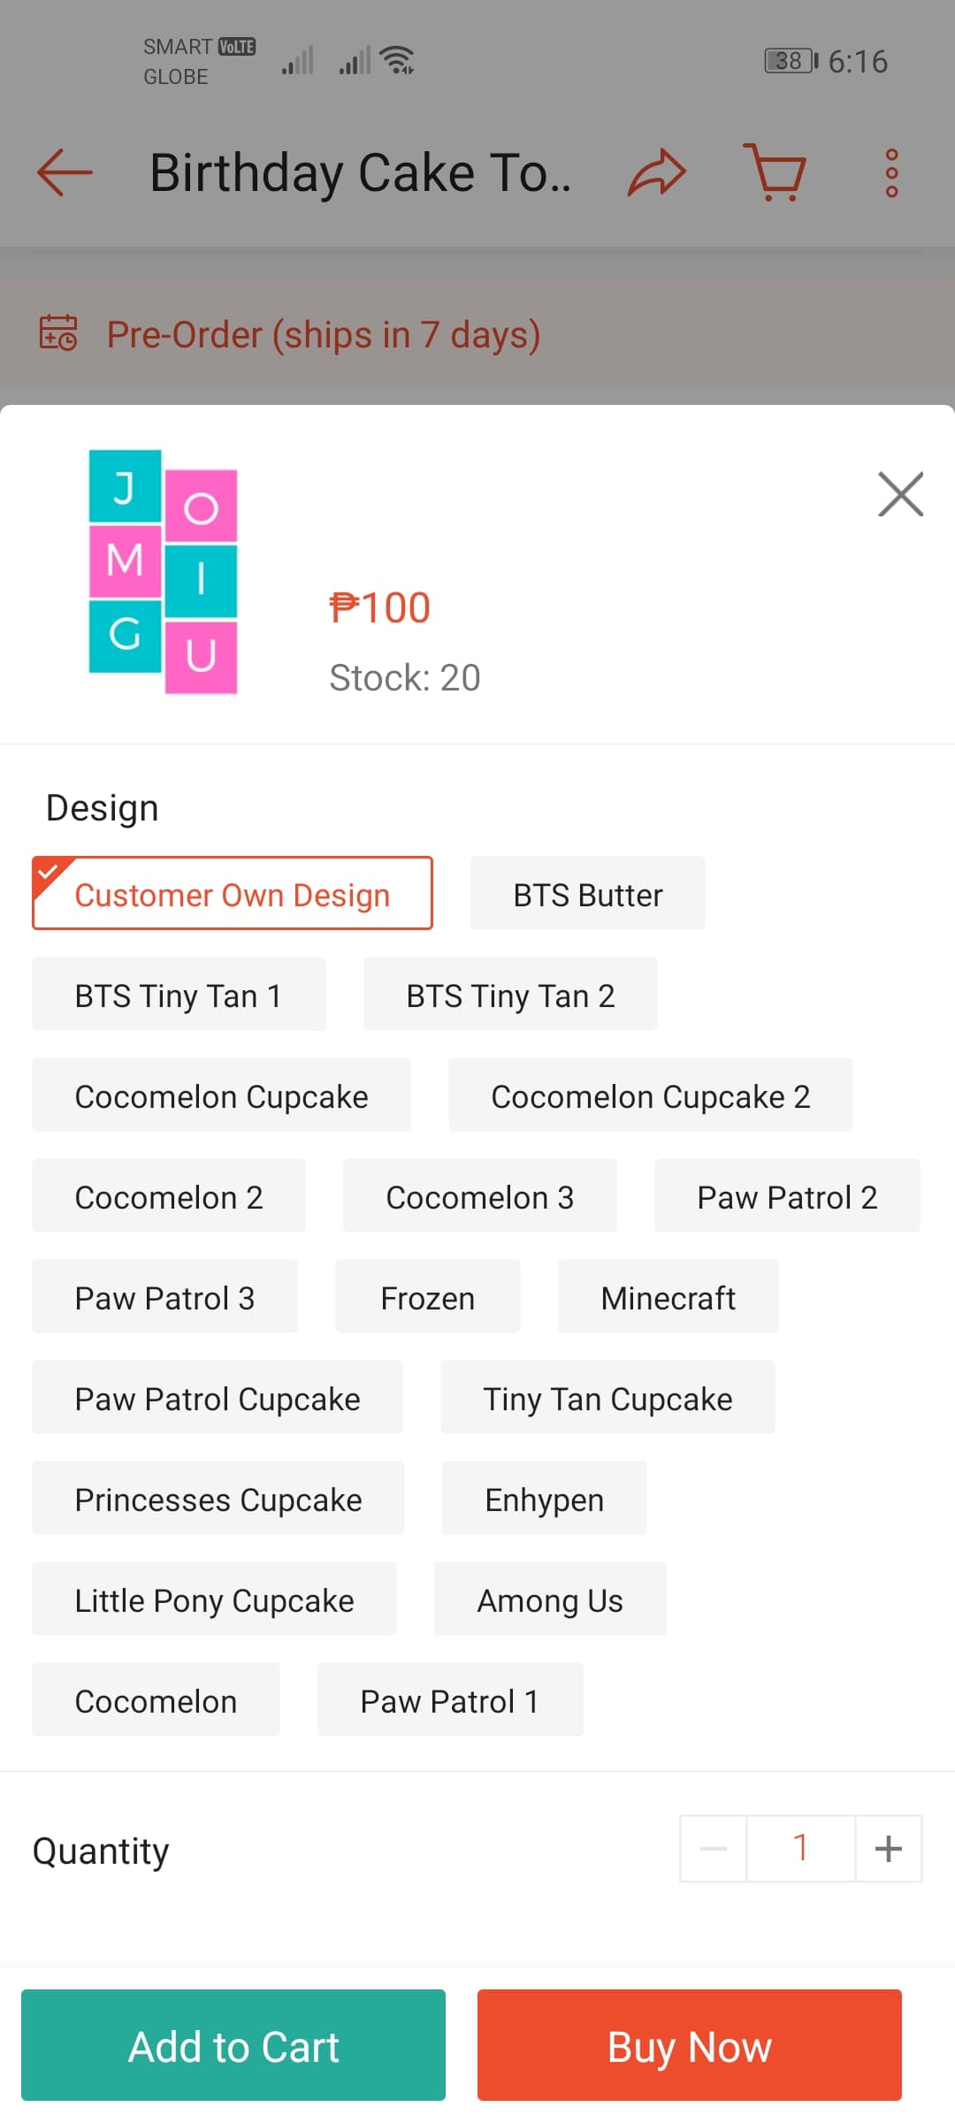
Task: Tap the Pre-Order calendar icon
Action: pos(58,333)
